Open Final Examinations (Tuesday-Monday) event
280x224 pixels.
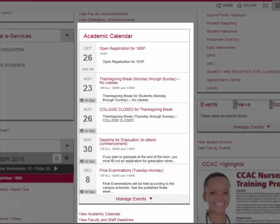tap(131, 170)
